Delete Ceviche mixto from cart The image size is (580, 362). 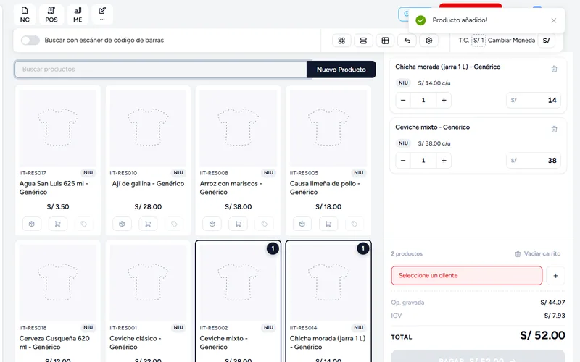click(x=554, y=130)
